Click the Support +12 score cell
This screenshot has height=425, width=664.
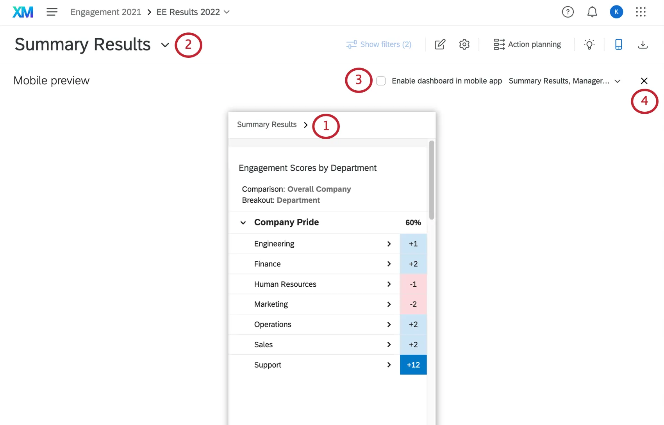(413, 364)
